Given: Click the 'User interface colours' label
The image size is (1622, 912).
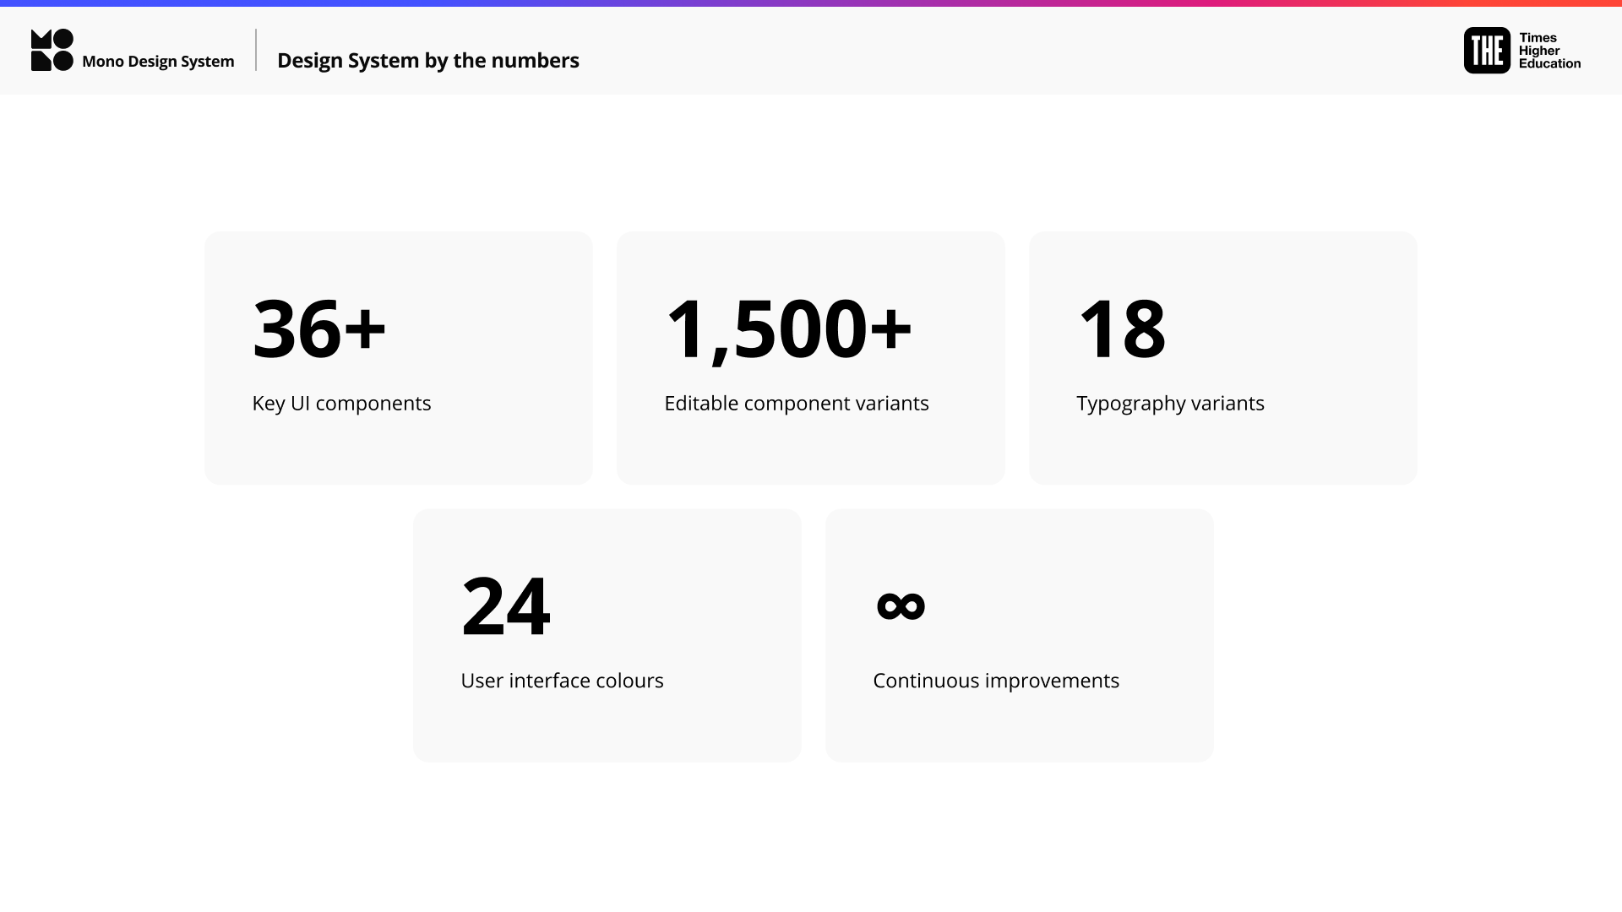Looking at the screenshot, I should click(562, 681).
